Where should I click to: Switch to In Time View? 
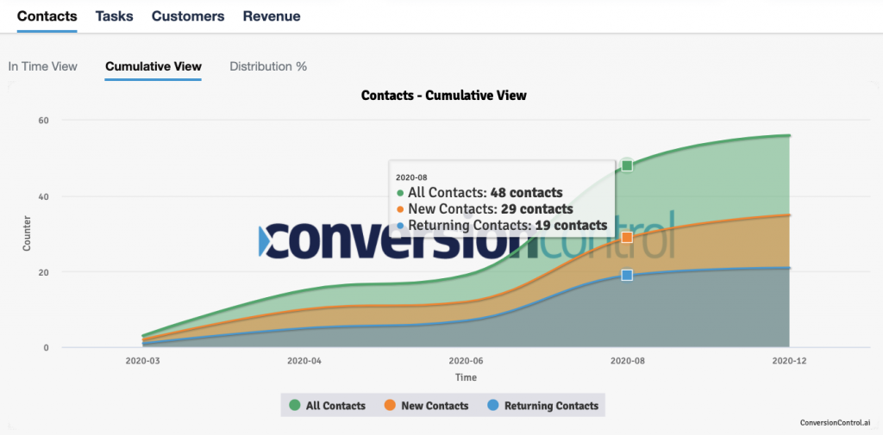tap(42, 66)
